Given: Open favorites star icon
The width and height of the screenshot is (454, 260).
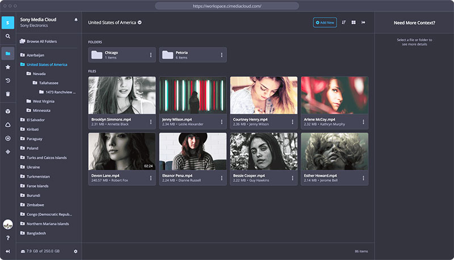Looking at the screenshot, I should (8, 67).
